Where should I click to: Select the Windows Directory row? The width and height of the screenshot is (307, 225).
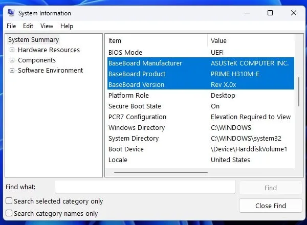[201, 128]
